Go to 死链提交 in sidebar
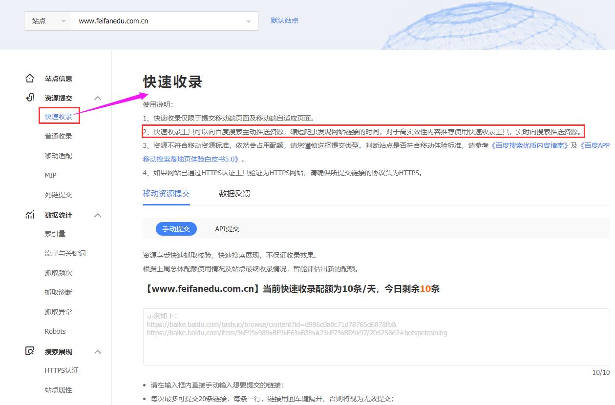This screenshot has height=405, width=615. pyautogui.click(x=59, y=195)
